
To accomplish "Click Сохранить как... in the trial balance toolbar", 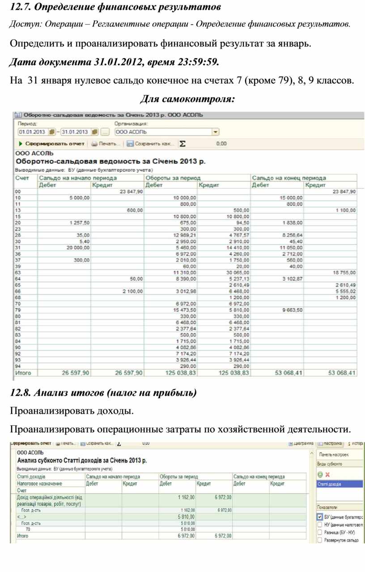I will coord(150,144).
